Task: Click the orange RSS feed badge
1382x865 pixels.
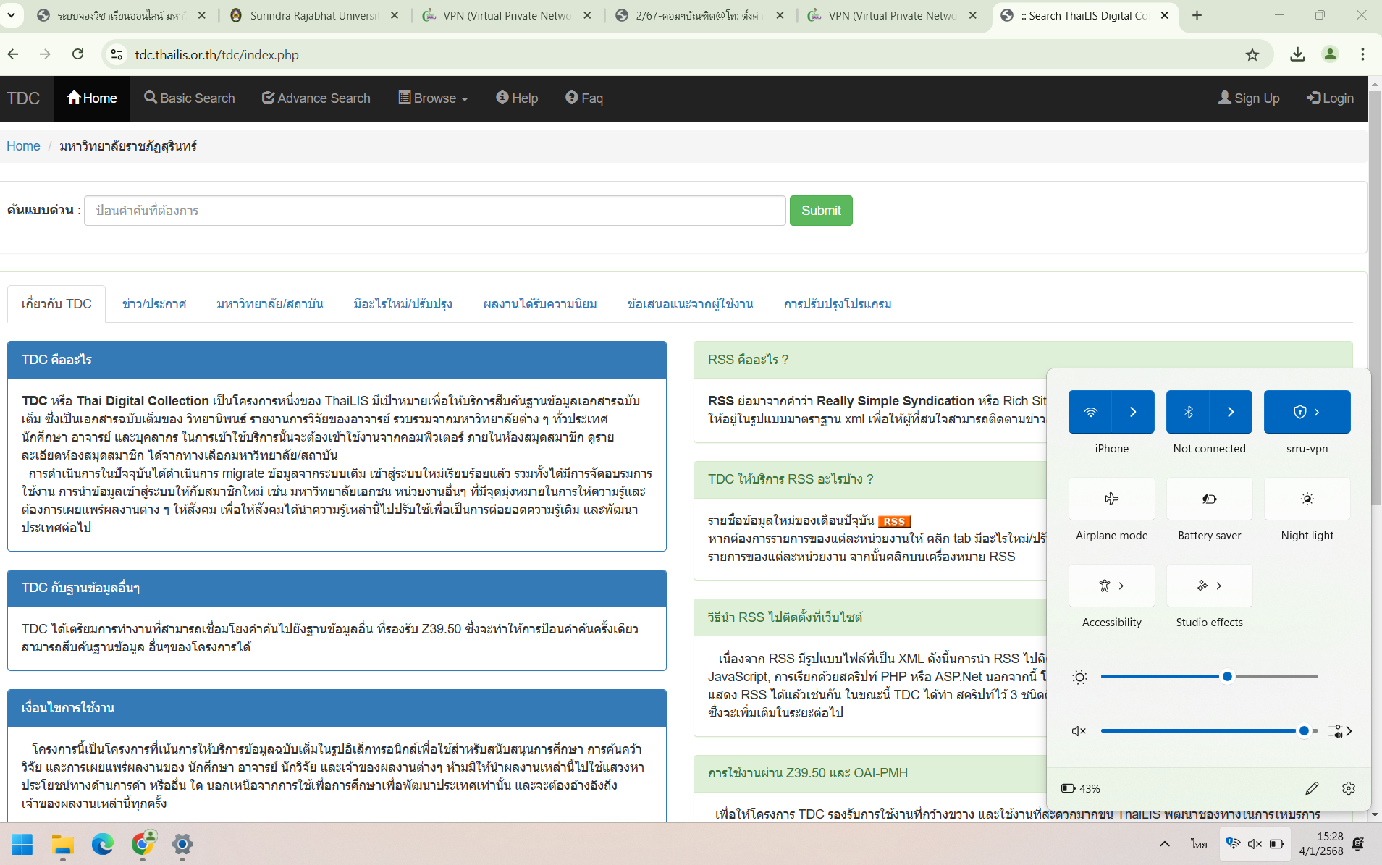Action: pyautogui.click(x=894, y=521)
